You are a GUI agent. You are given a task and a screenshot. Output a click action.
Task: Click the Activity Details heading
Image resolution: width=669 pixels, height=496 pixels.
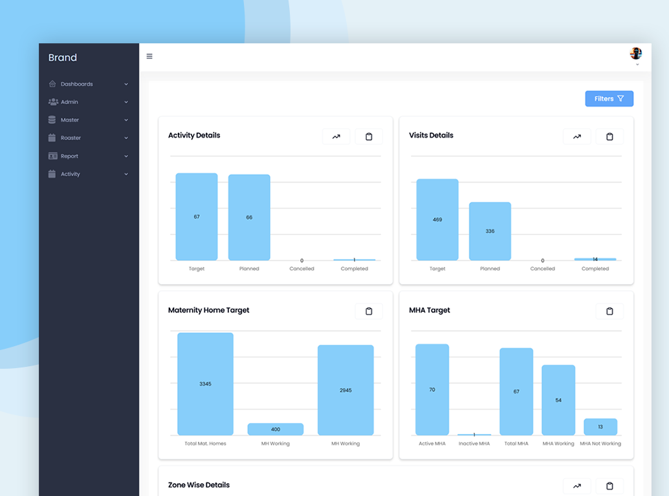[194, 136]
